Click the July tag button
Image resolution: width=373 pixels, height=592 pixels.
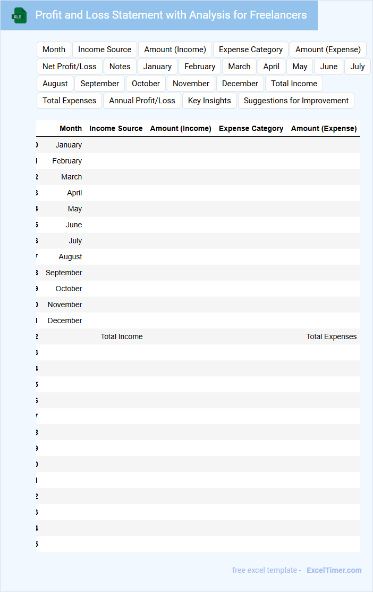[358, 67]
